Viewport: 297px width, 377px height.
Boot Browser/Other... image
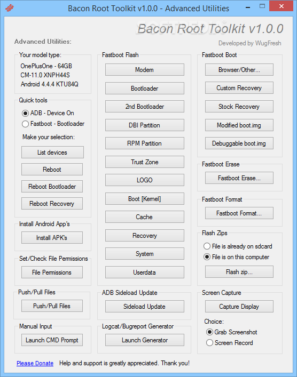[x=239, y=70]
